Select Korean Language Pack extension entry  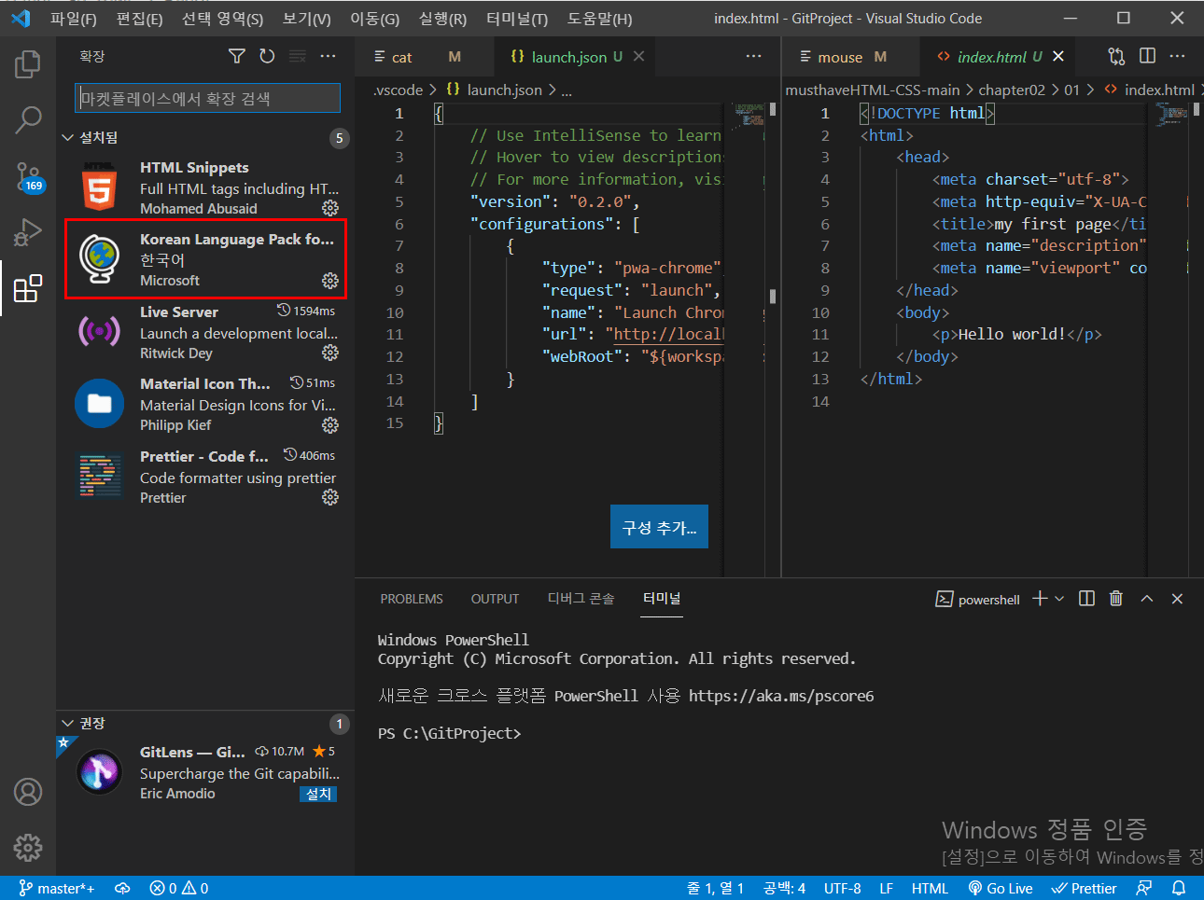pos(205,259)
